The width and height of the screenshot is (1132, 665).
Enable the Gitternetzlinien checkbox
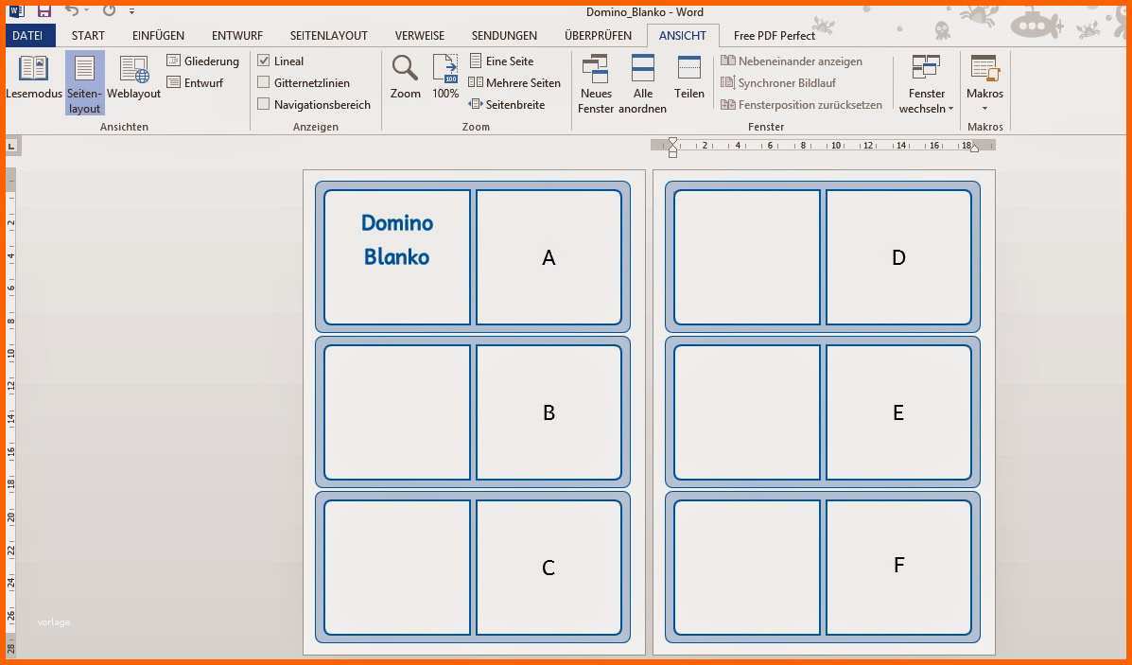point(264,83)
